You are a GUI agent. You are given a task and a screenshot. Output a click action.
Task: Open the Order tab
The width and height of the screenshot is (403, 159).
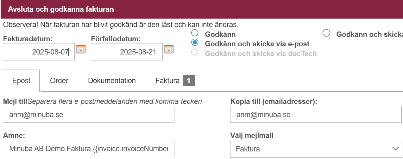[59, 81]
